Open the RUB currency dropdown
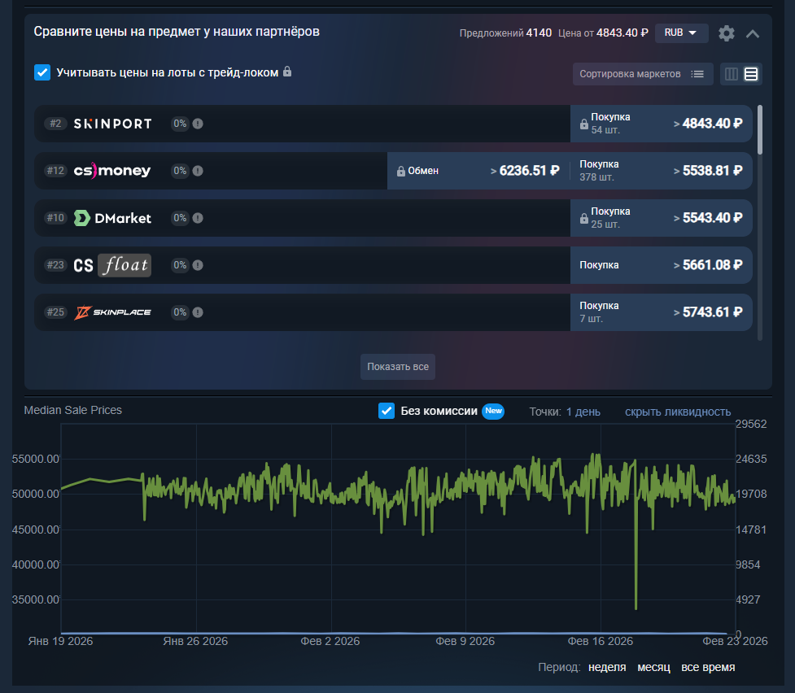This screenshot has width=795, height=693. [681, 33]
